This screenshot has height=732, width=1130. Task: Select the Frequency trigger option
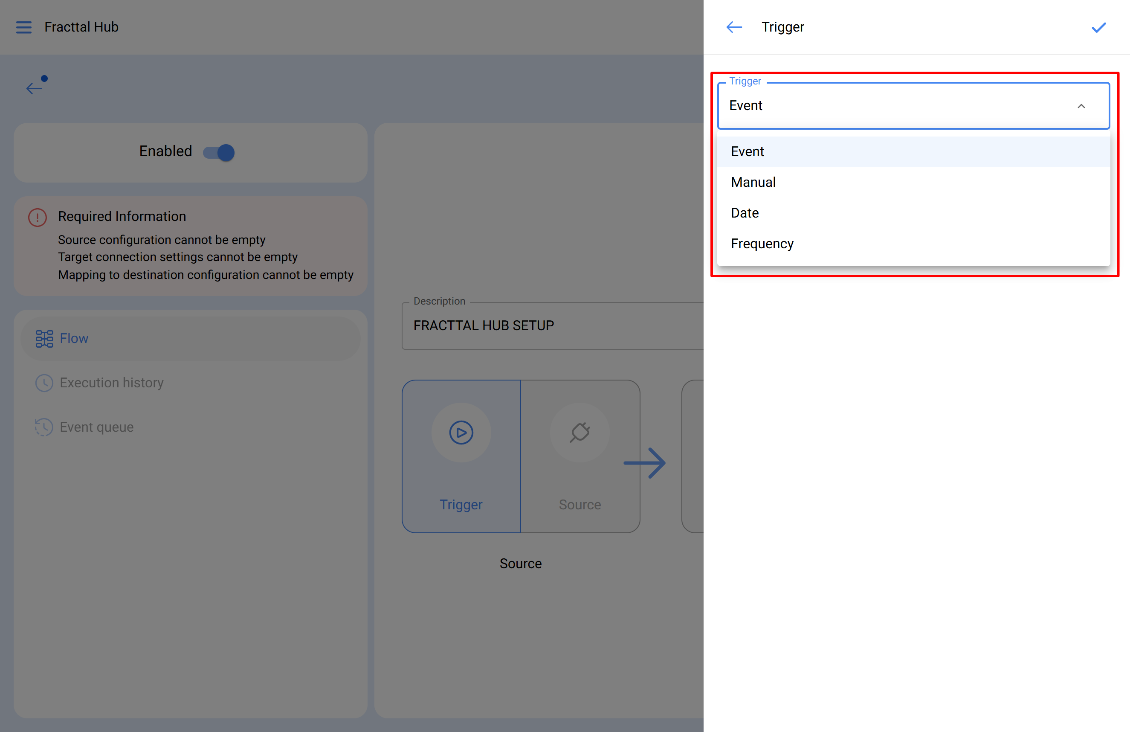pos(762,244)
